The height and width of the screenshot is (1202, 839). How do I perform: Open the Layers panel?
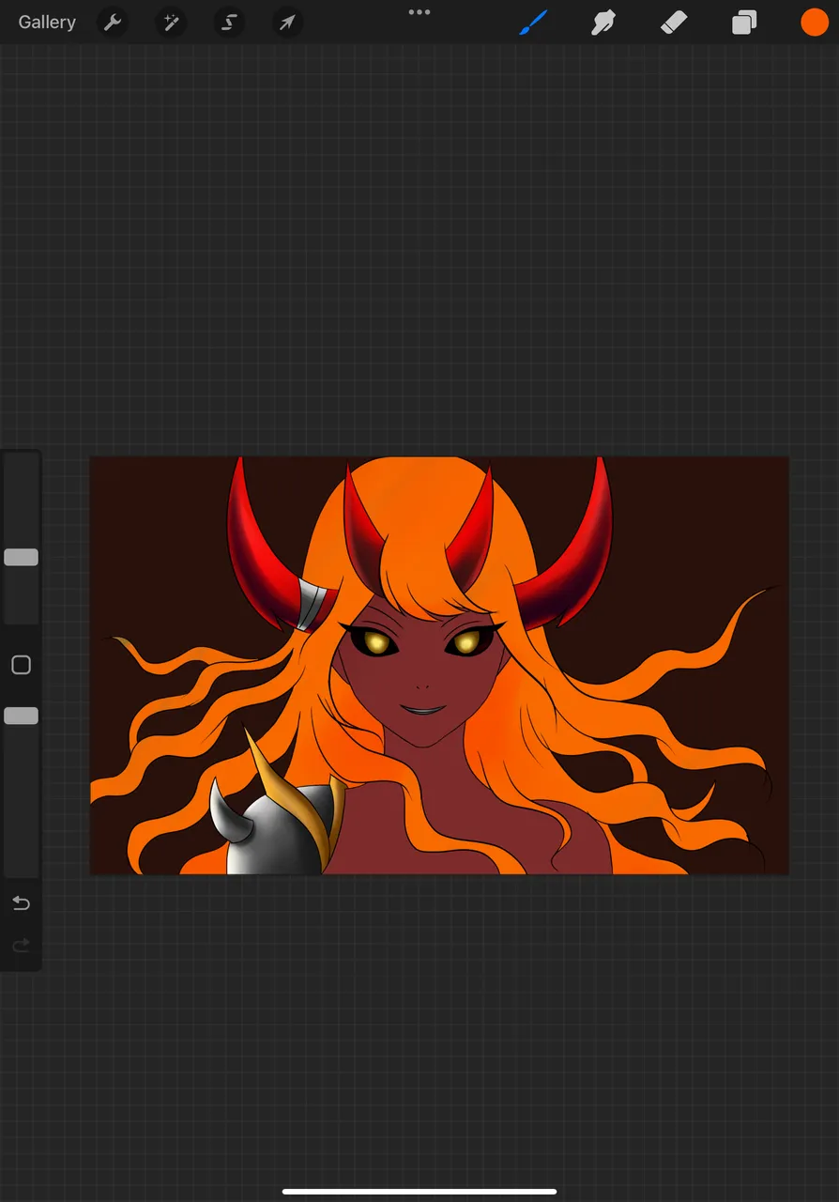(744, 23)
